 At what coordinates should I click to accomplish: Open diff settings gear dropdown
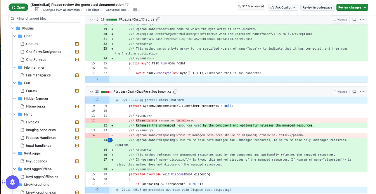[136, 10]
